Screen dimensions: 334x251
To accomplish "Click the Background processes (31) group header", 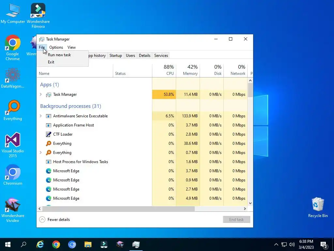I will [x=70, y=106].
